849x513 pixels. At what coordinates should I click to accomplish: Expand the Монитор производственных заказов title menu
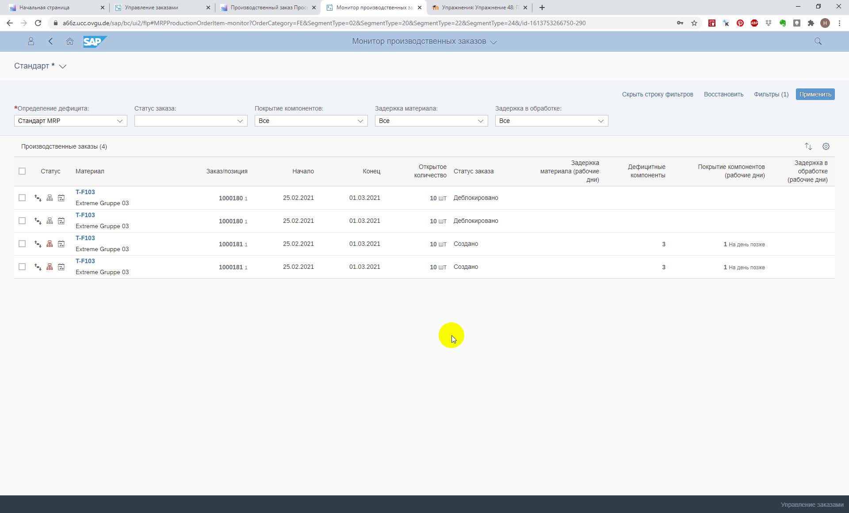pyautogui.click(x=493, y=42)
